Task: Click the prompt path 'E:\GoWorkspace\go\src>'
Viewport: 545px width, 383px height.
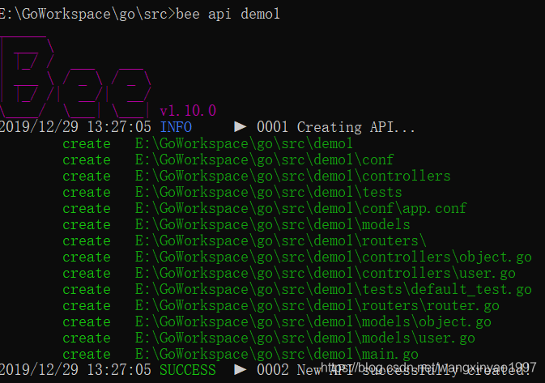Action: (88, 15)
